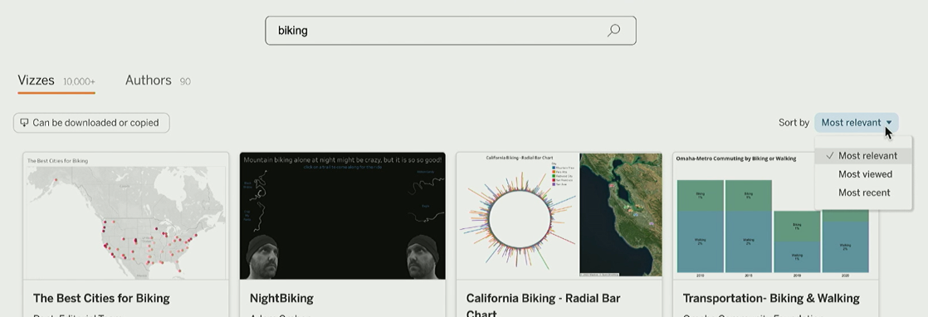The width and height of the screenshot is (928, 317).
Task: Click the 'NightBiking' title link
Action: coord(281,298)
